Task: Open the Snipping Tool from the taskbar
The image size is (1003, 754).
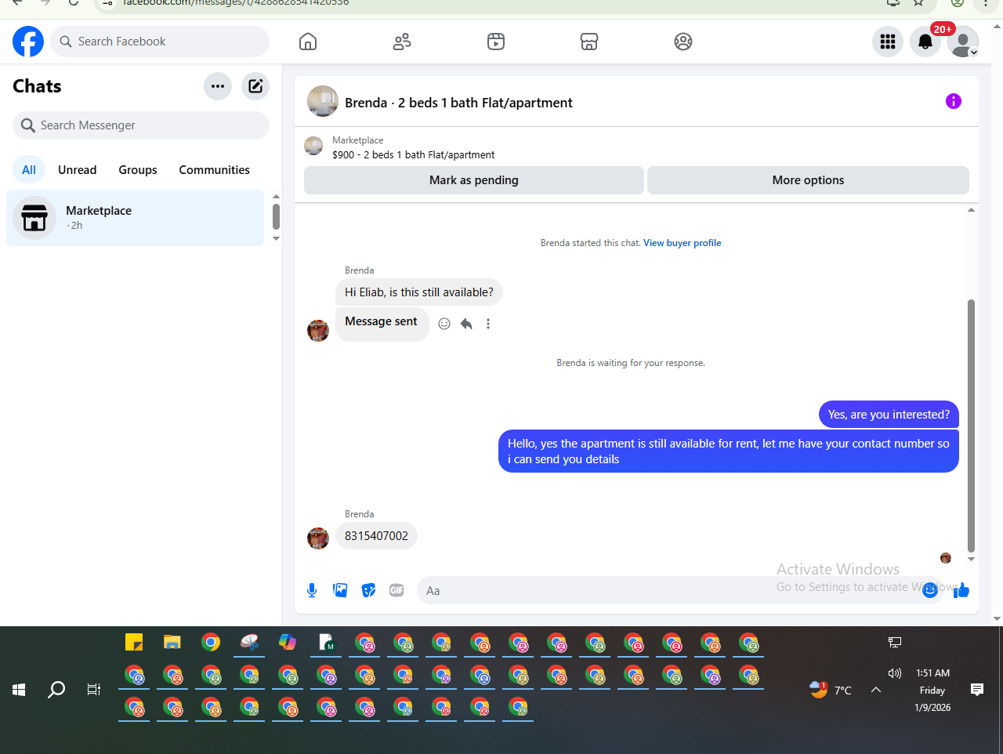Action: (249, 643)
